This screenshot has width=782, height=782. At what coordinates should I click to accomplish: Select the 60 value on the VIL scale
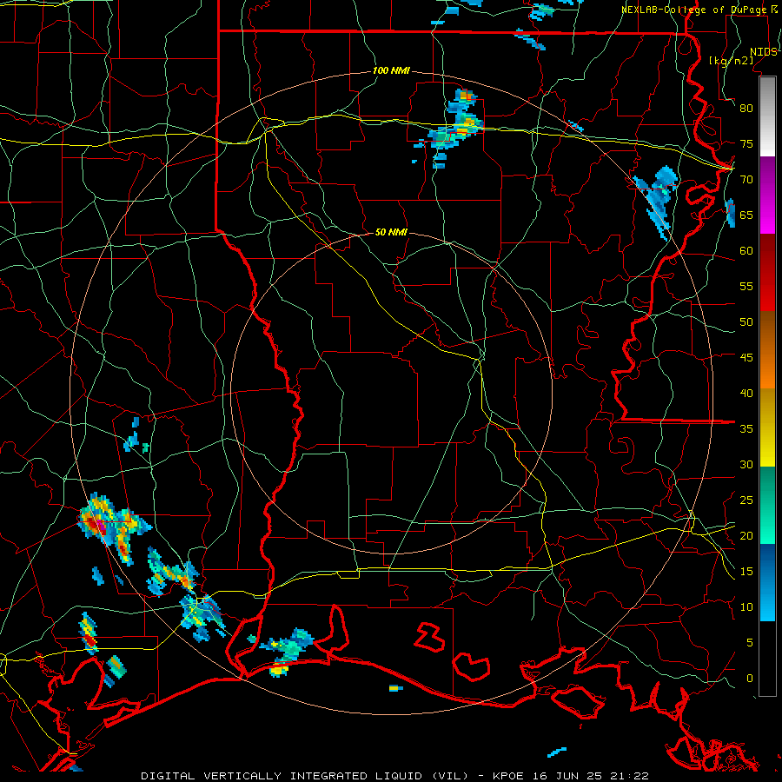[x=746, y=251]
